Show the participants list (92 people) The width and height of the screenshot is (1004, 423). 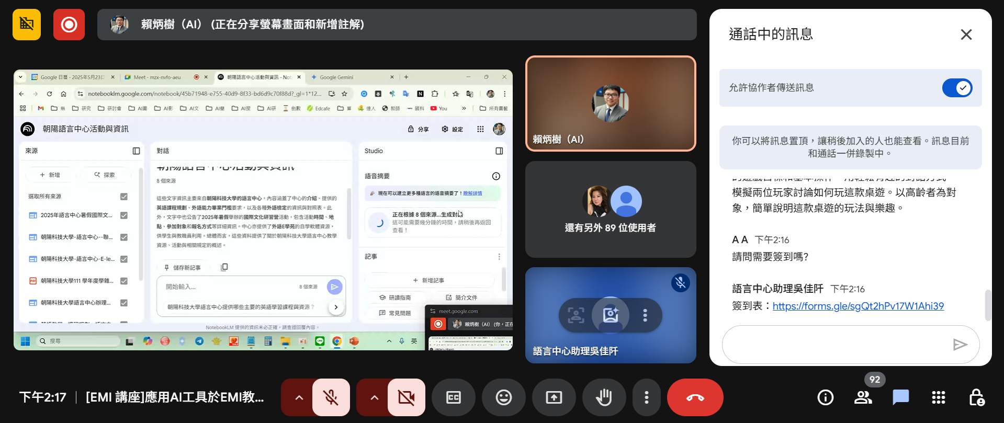click(x=863, y=397)
